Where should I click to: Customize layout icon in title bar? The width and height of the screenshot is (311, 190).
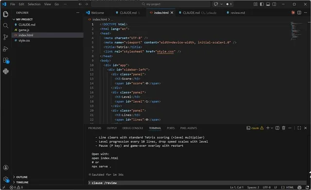(256, 4)
